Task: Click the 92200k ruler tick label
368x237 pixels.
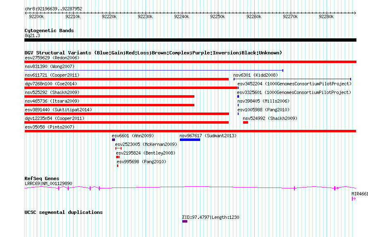Action: tap(36, 16)
